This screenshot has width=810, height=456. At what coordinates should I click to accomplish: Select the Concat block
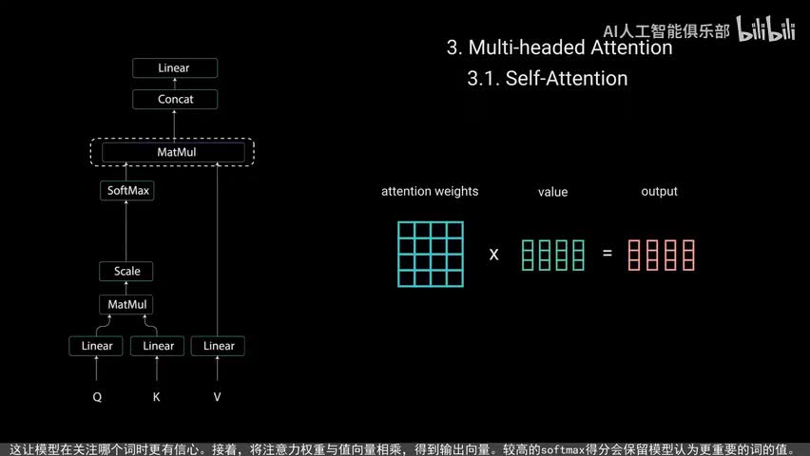[x=175, y=99]
